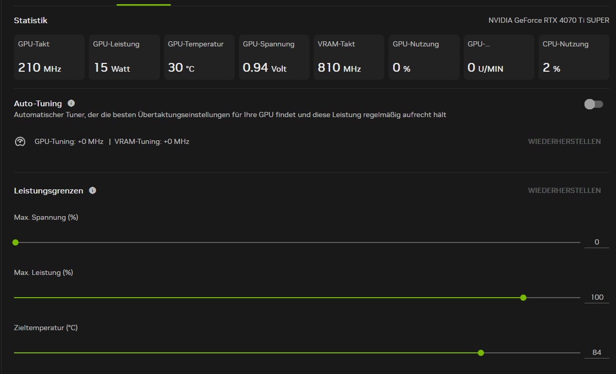Click the Statistik heading

[x=30, y=21]
